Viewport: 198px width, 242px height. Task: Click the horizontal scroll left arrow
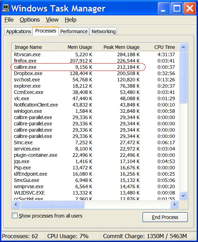click(16, 205)
